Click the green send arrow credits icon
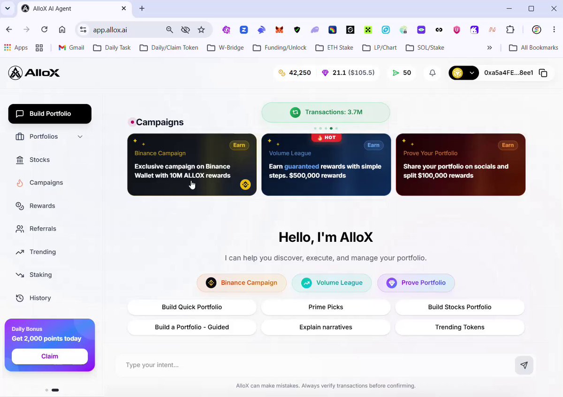This screenshot has width=563, height=397. tap(396, 73)
